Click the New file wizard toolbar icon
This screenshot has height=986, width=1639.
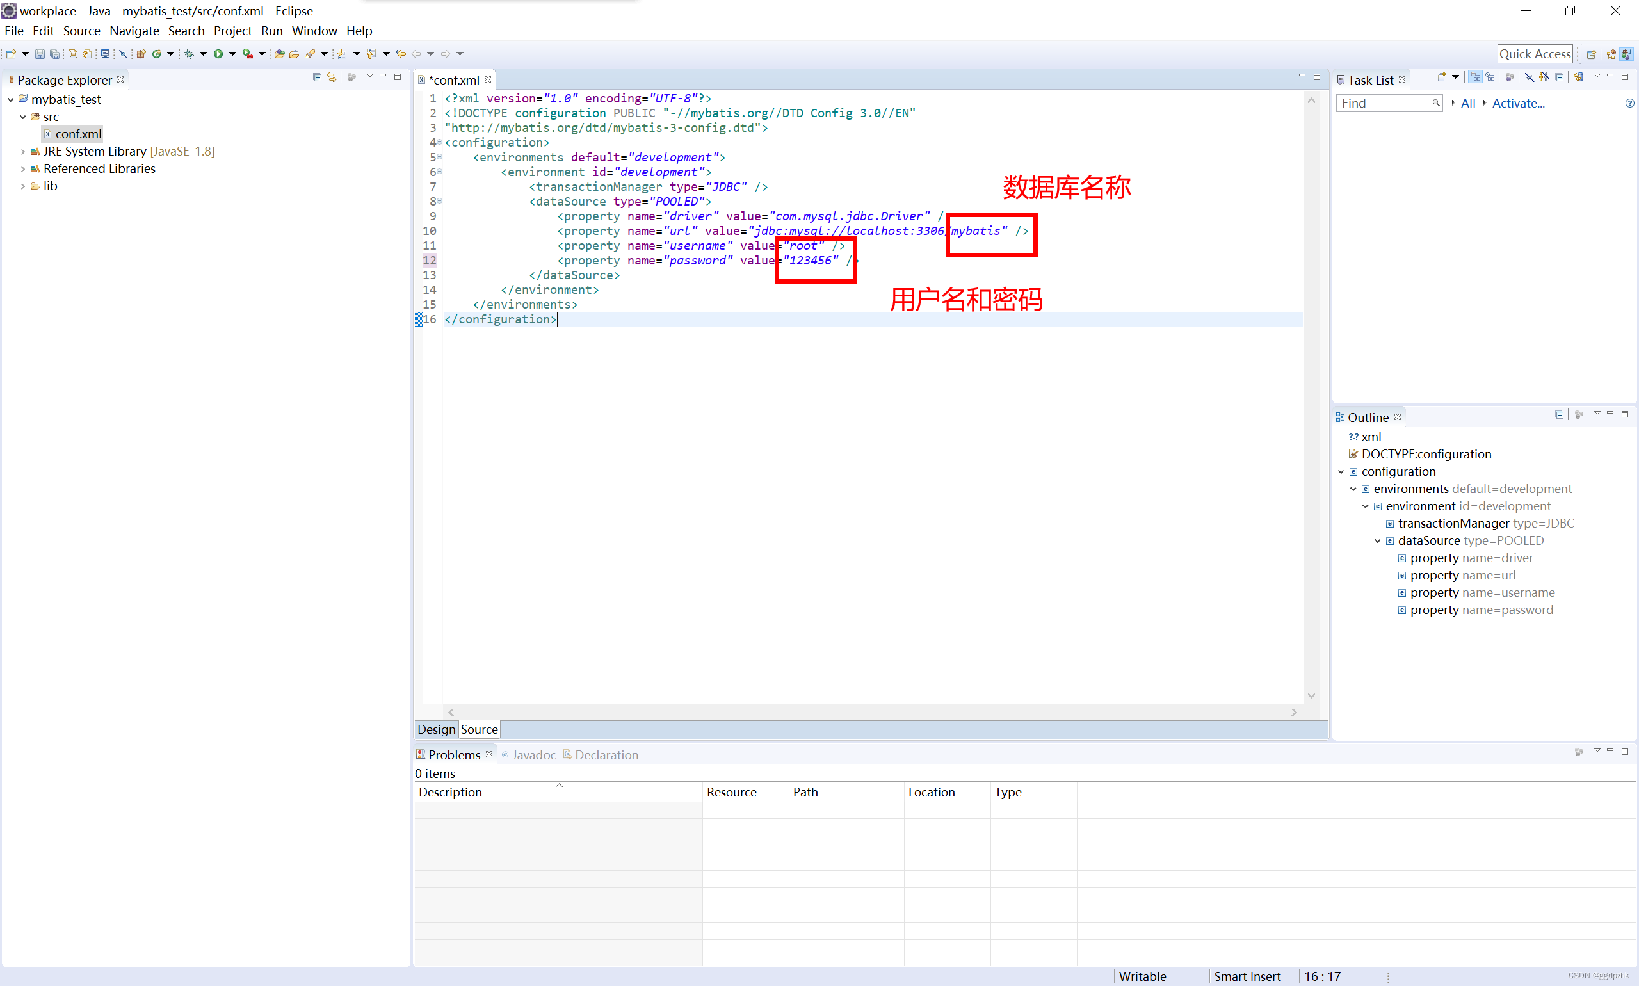12,54
